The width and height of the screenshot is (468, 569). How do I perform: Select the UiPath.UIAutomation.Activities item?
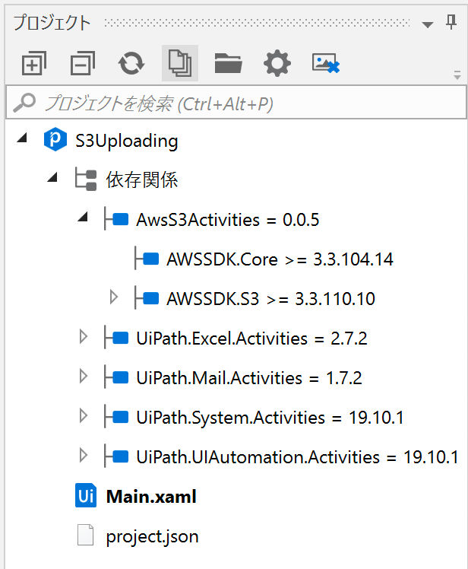tap(296, 457)
